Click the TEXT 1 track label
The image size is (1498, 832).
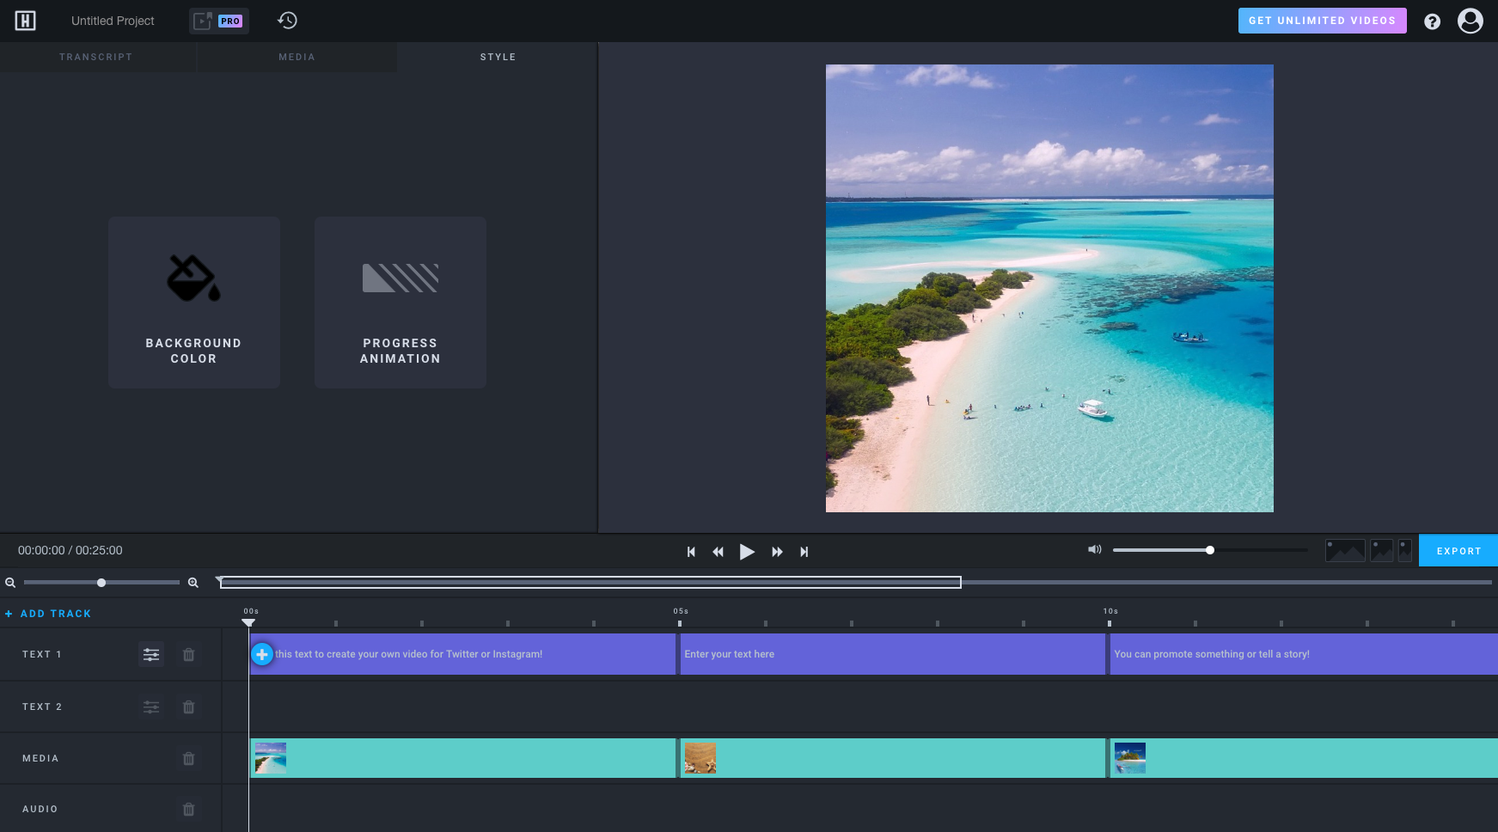42,655
